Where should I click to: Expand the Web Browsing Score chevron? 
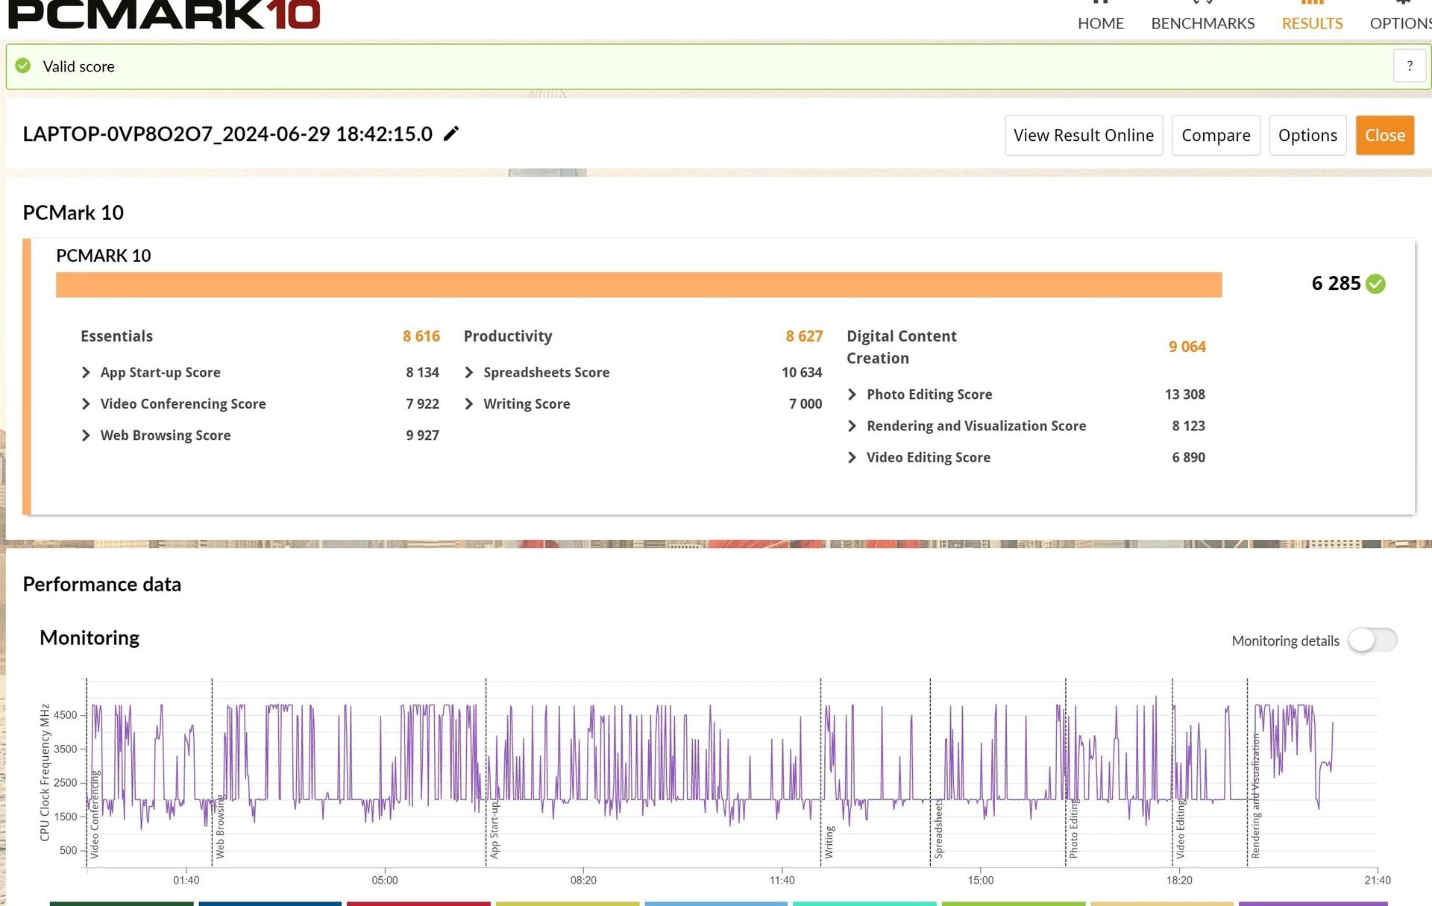coord(86,435)
